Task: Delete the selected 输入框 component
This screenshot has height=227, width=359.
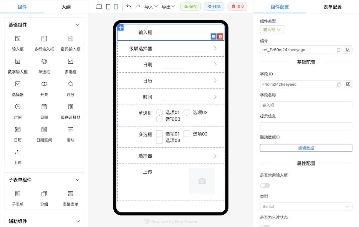Action: coord(220,37)
